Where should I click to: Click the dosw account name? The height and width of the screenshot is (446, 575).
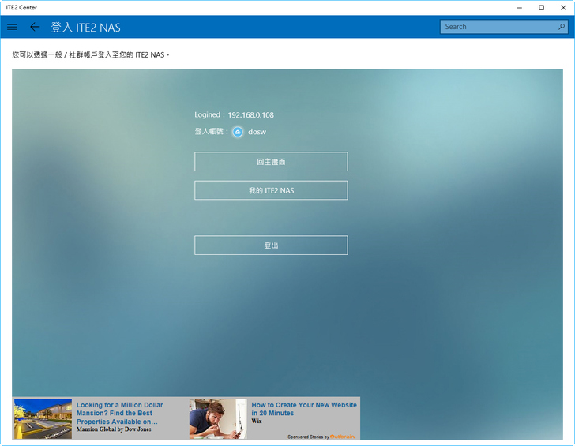tap(257, 132)
